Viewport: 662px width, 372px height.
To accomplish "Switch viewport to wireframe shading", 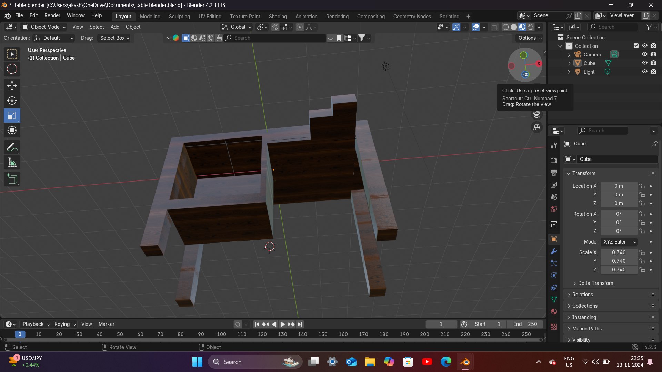I will (x=505, y=27).
